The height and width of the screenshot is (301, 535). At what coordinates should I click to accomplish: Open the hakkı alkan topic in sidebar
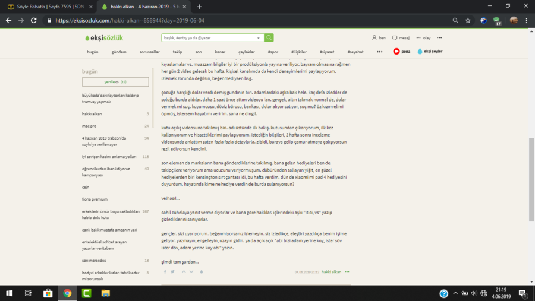point(92,114)
